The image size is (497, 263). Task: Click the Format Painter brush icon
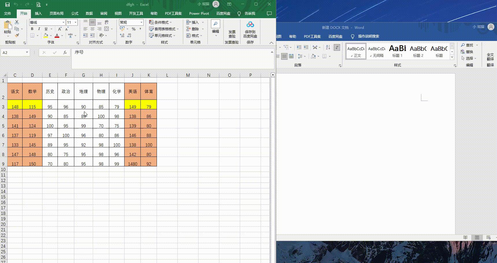pyautogui.click(x=17, y=35)
